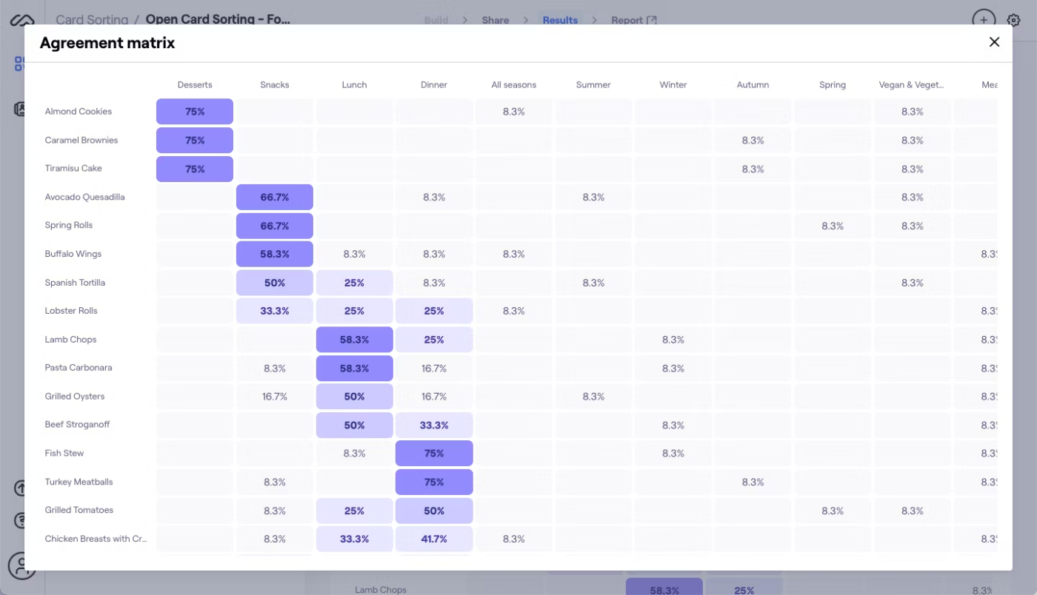The width and height of the screenshot is (1037, 595).
Task: Click the Lobster Rolls row label
Action: [71, 311]
